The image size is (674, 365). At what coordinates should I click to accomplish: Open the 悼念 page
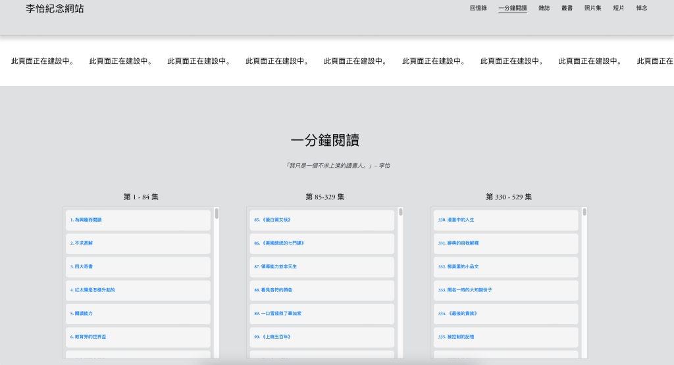pyautogui.click(x=641, y=8)
